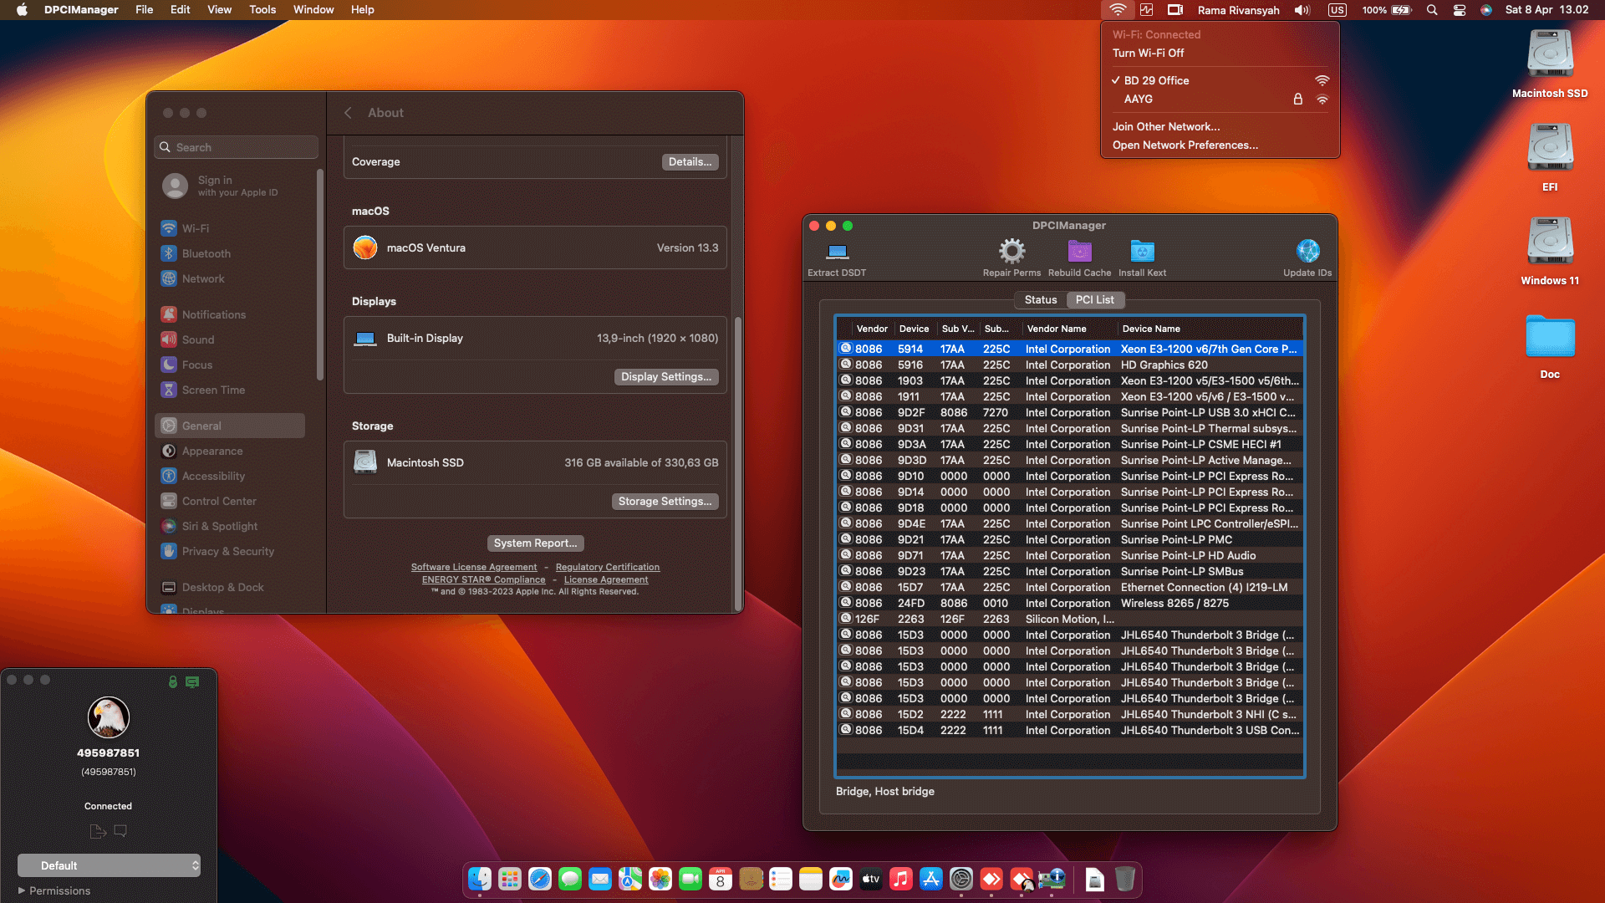
Task: Open Privacy & Security in the sidebar
Action: pos(227,551)
